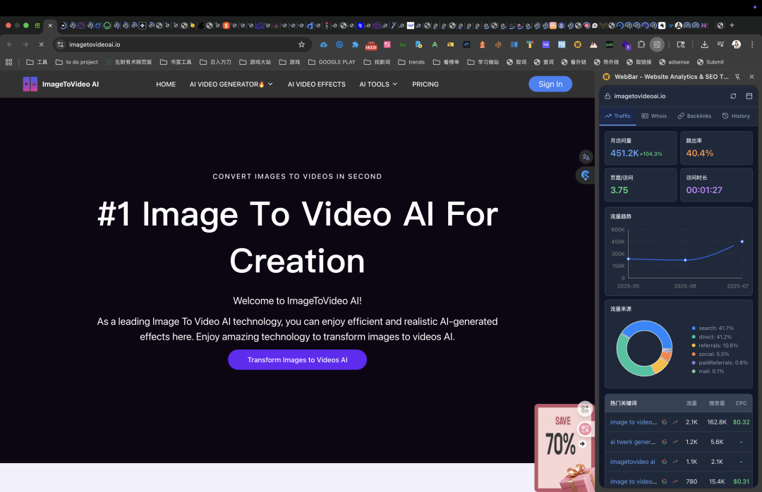Click the ImageToVideo AI logo
Screen dimensions: 762x492
(61, 84)
